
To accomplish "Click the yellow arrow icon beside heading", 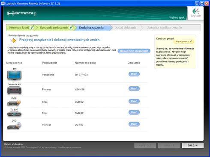I will [14, 41].
